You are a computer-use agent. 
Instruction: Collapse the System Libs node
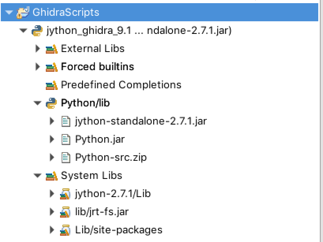[x=38, y=175]
